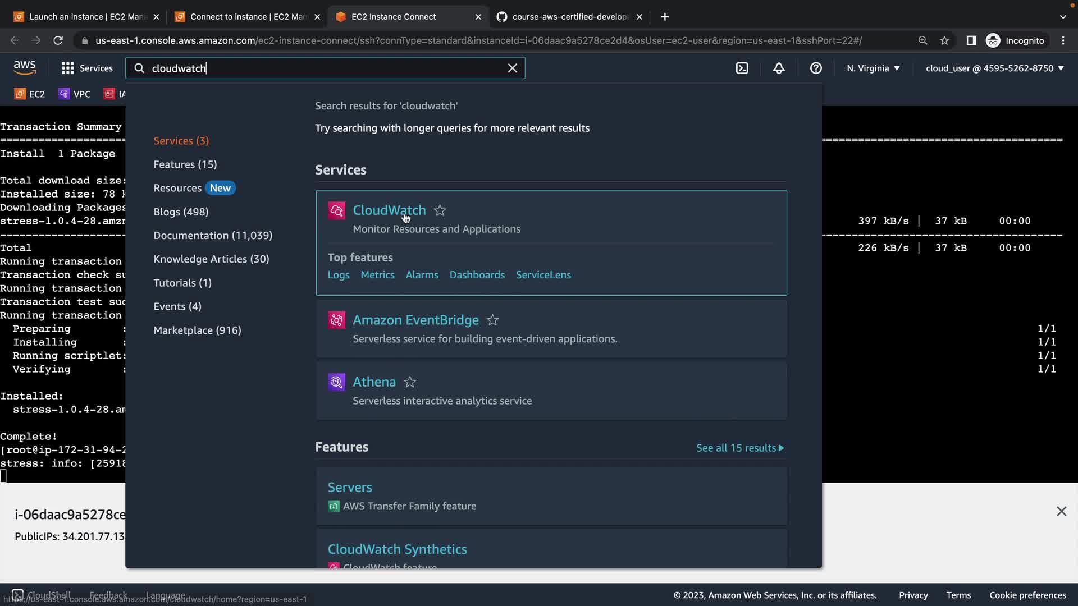Open the EC2 bookmark shortcut
This screenshot has height=606, width=1078.
(x=30, y=94)
